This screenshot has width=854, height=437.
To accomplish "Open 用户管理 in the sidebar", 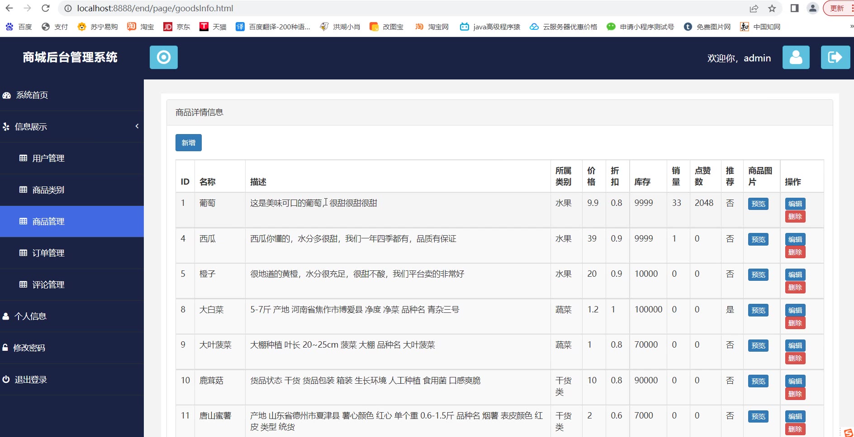I will [x=48, y=158].
